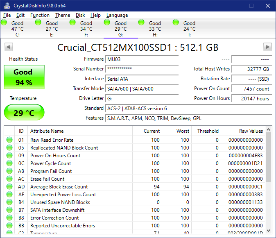276x238 pixels.
Task: Click the Standard field ACS-2
Action: coord(188,108)
